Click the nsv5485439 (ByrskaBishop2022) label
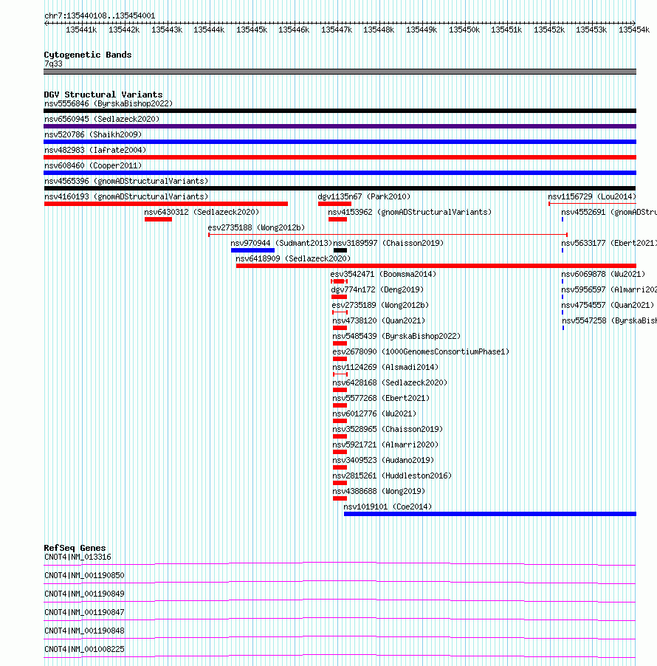Screen dimensions: 657x666 (x=396, y=337)
